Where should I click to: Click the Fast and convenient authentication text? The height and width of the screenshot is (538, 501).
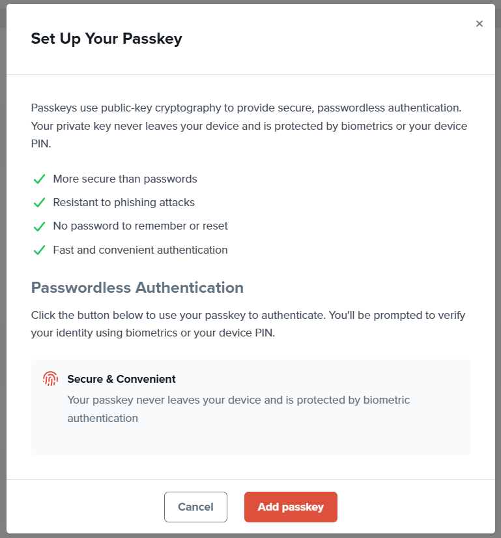tap(140, 250)
